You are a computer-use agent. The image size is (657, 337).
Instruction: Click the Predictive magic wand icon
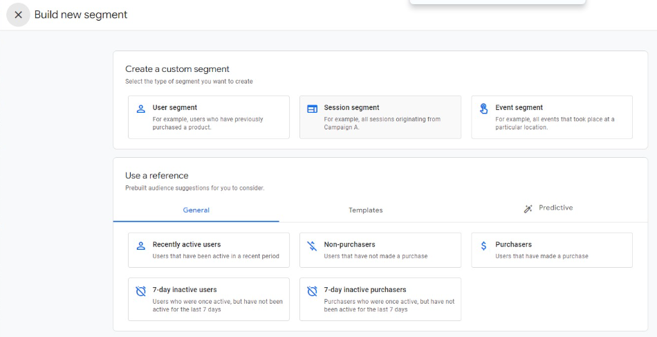[528, 209]
